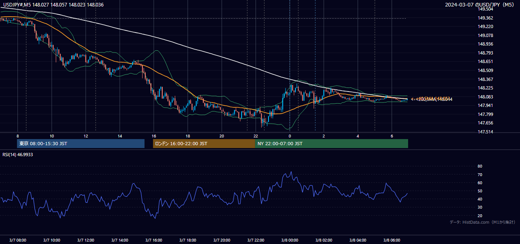This screenshot has height=244, width=520.
Task: Click the RSI 30 level label
Action: (480, 207)
